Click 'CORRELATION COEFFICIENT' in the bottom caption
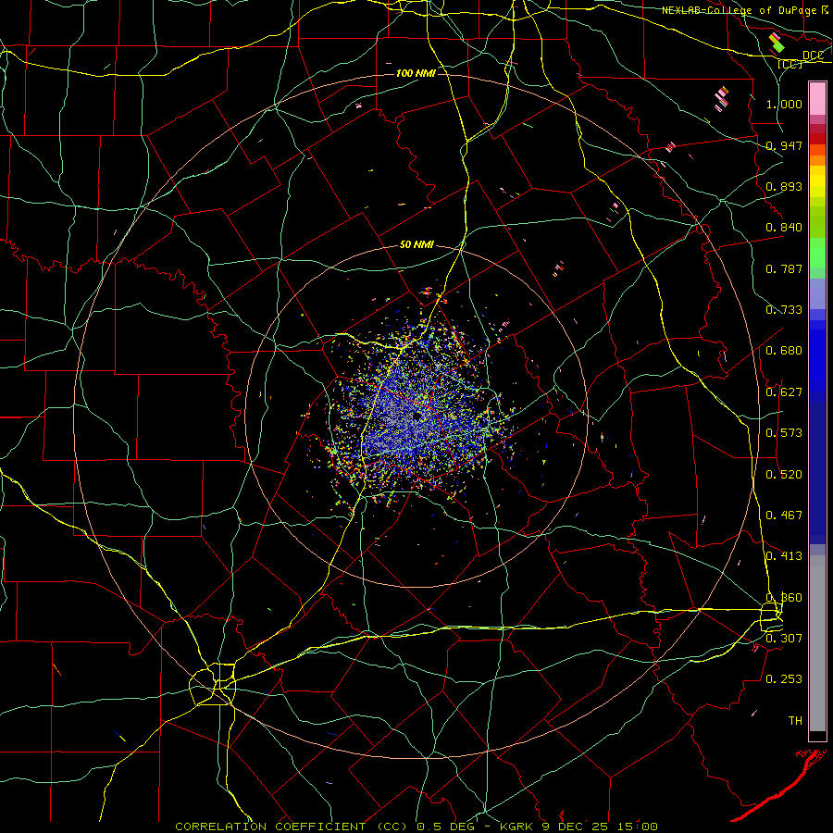This screenshot has height=833, width=833. tap(270, 827)
